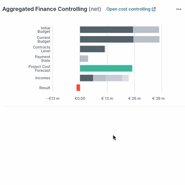Click the Incomes row label

pyautogui.click(x=43, y=78)
